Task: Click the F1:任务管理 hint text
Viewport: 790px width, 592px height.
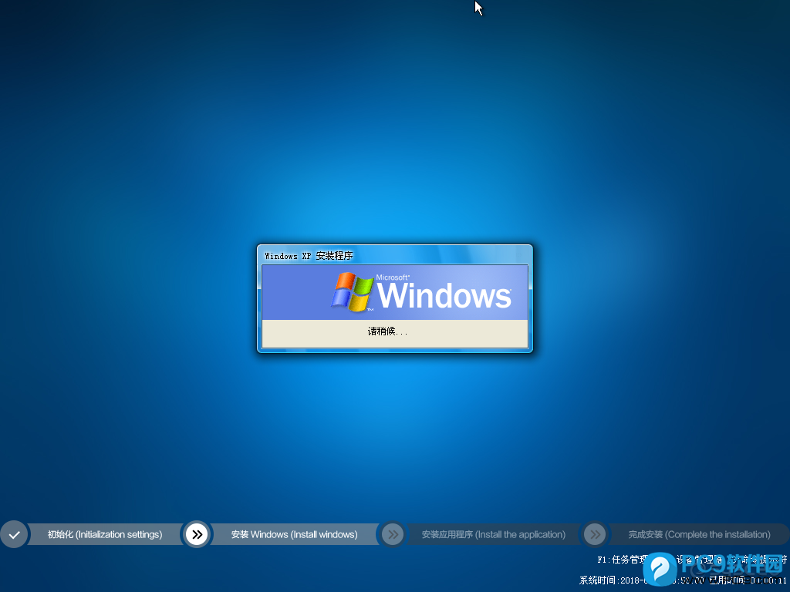Action: tap(623, 560)
